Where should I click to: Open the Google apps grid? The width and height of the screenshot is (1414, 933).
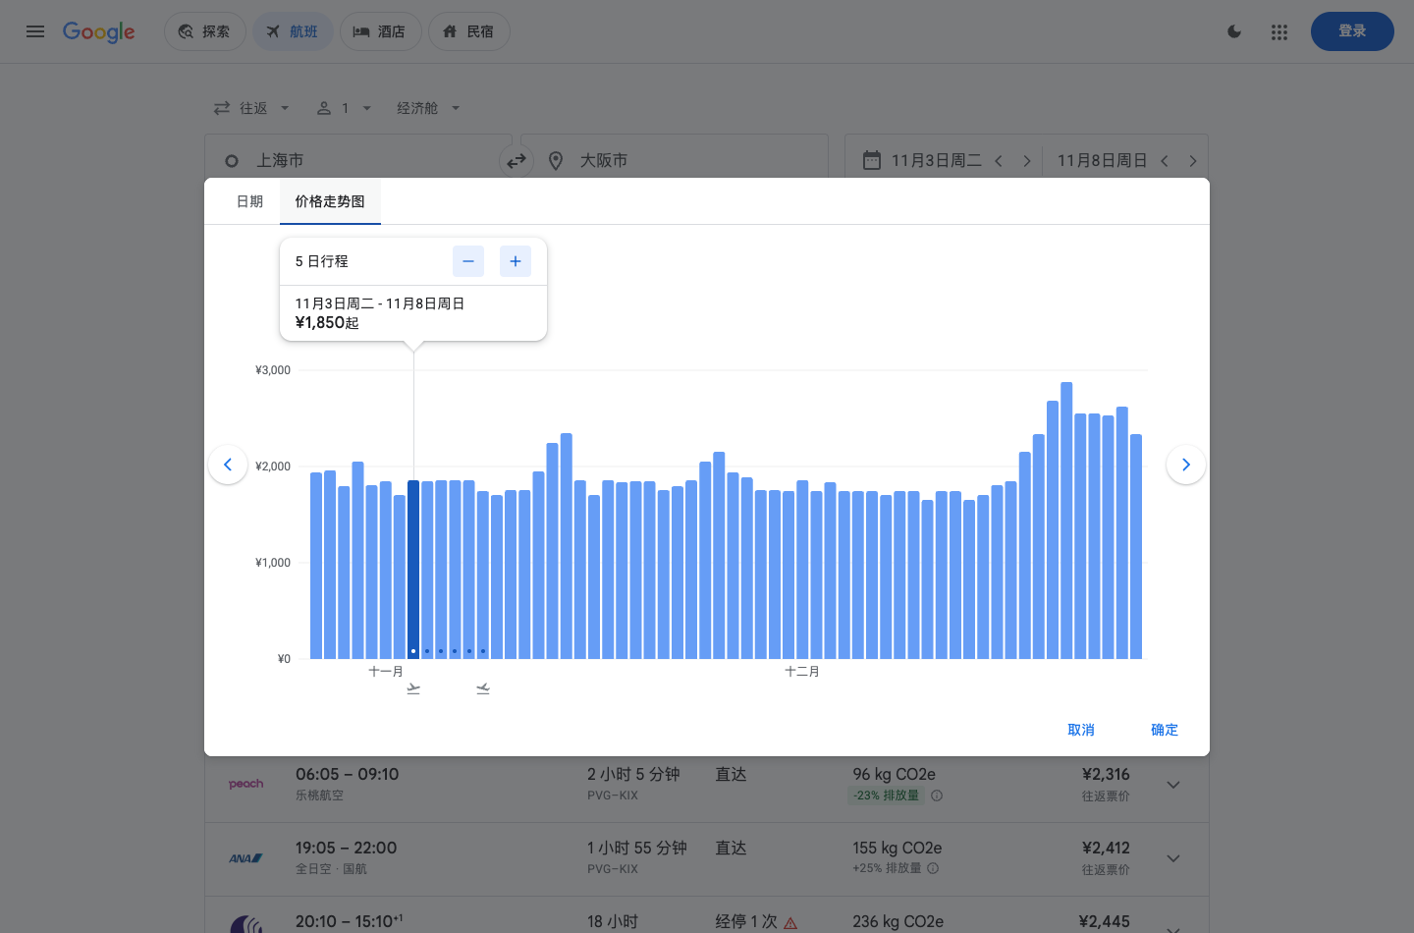tap(1278, 31)
